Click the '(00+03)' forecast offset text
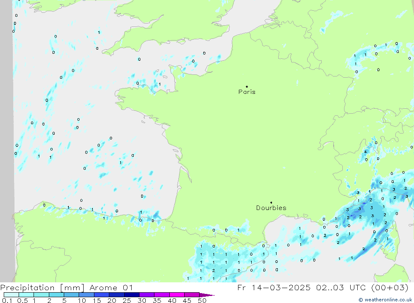Screen dimensions: 414x303 [x=390, y=287]
